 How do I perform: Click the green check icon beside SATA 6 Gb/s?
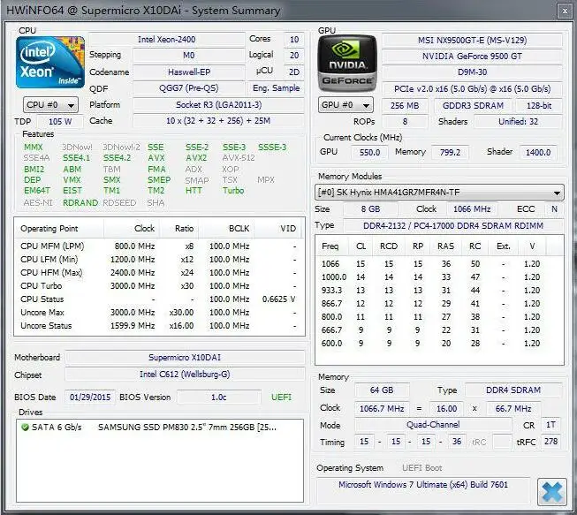tap(25, 427)
